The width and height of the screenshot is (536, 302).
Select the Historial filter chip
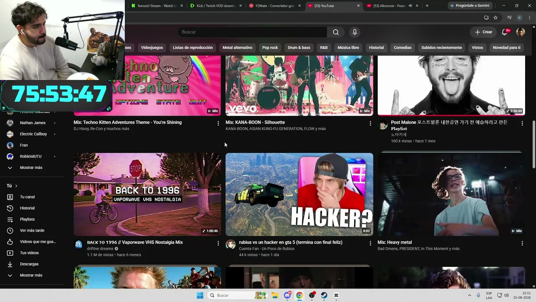tap(376, 48)
